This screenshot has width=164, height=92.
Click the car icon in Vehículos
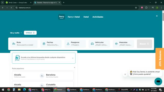92,44
